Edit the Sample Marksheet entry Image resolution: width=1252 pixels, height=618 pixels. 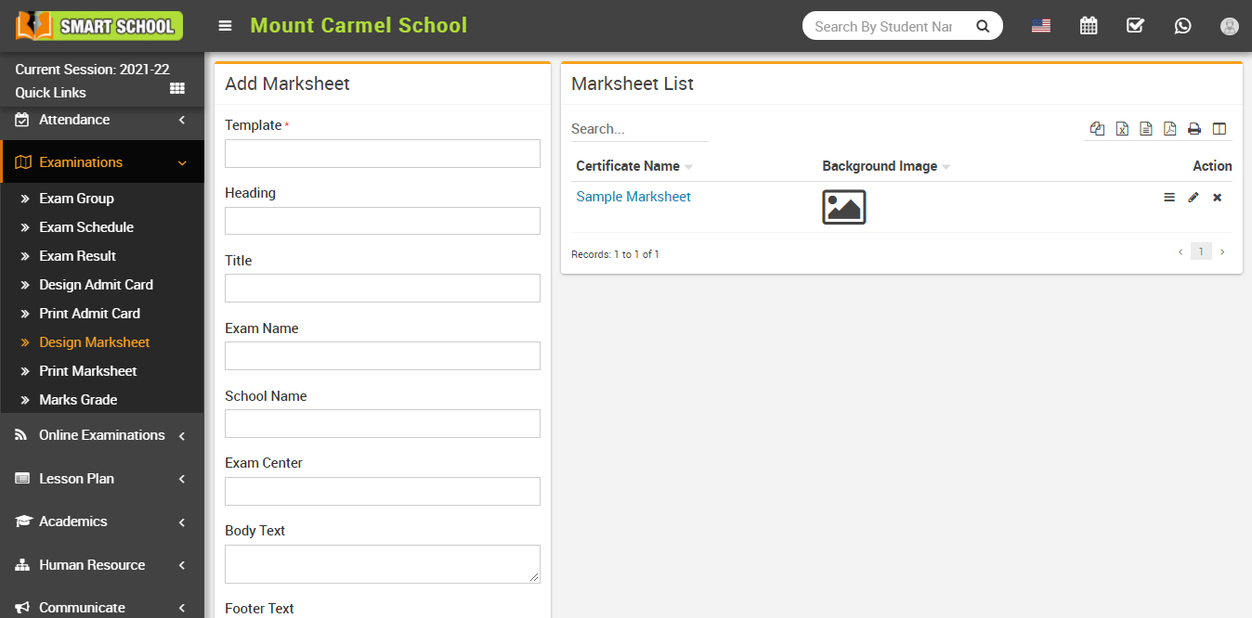point(1193,197)
